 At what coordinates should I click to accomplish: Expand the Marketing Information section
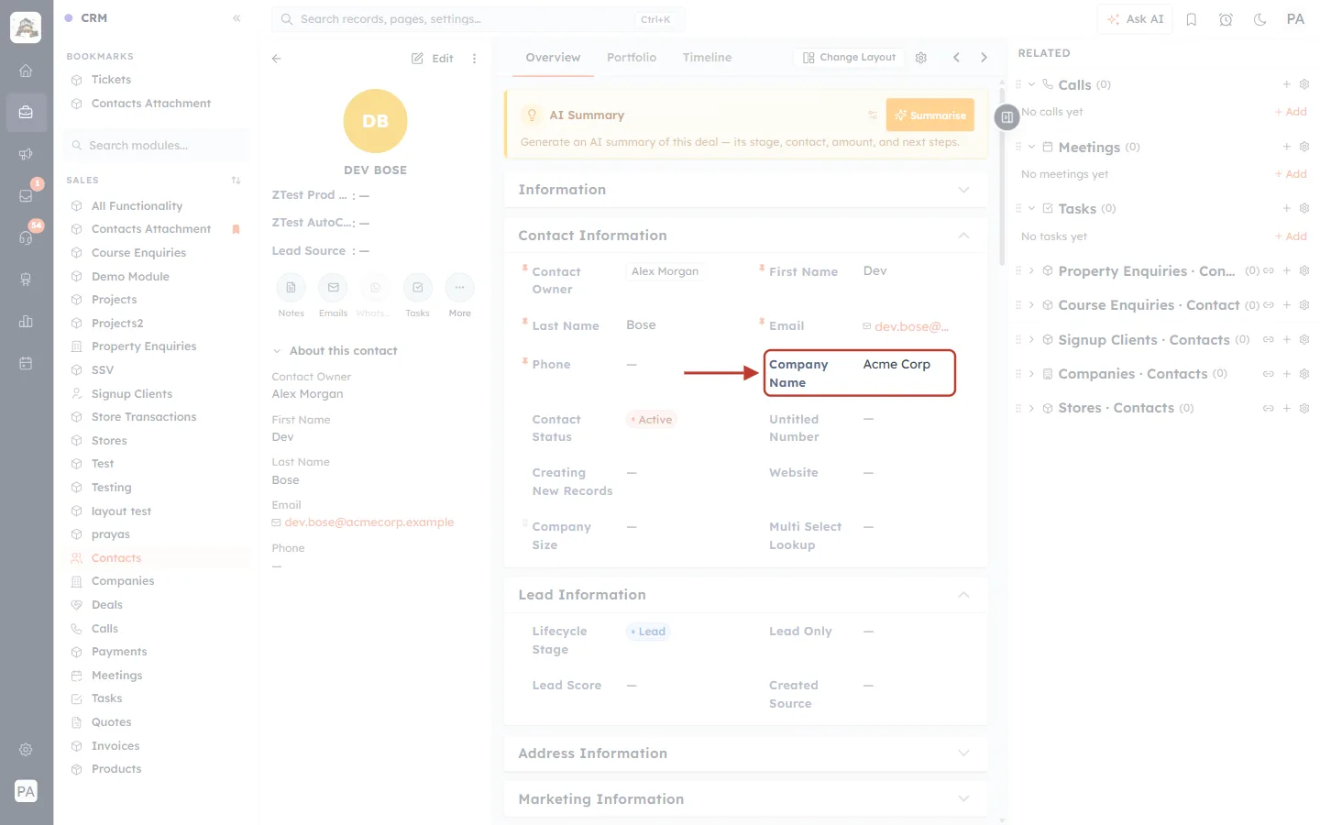click(x=963, y=799)
